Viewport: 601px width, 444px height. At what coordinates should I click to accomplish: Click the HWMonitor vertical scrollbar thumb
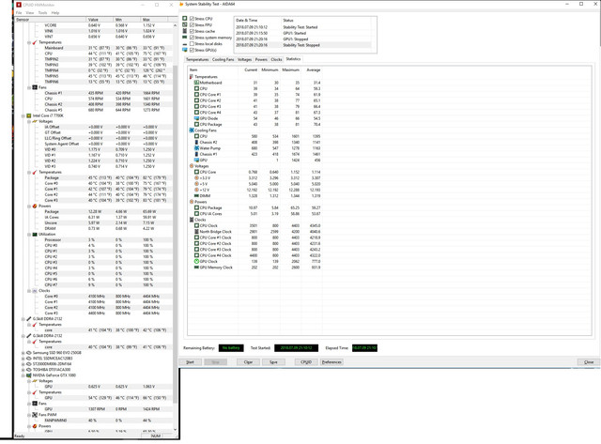pyautogui.click(x=176, y=234)
